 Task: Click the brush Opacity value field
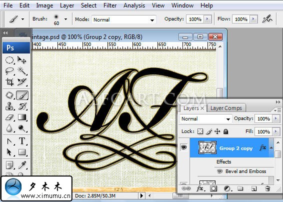(x=195, y=19)
